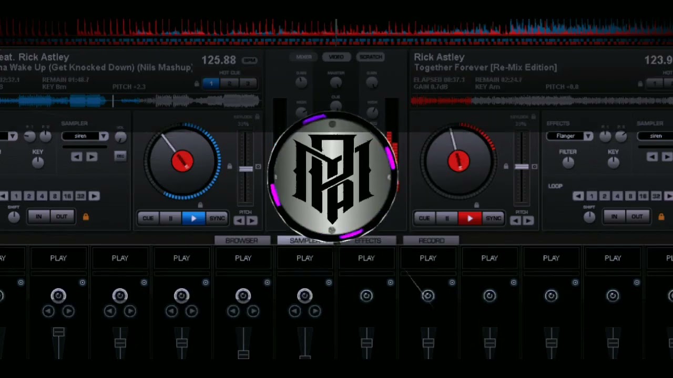Pause the left deck with its pause button
The height and width of the screenshot is (378, 673).
point(170,218)
